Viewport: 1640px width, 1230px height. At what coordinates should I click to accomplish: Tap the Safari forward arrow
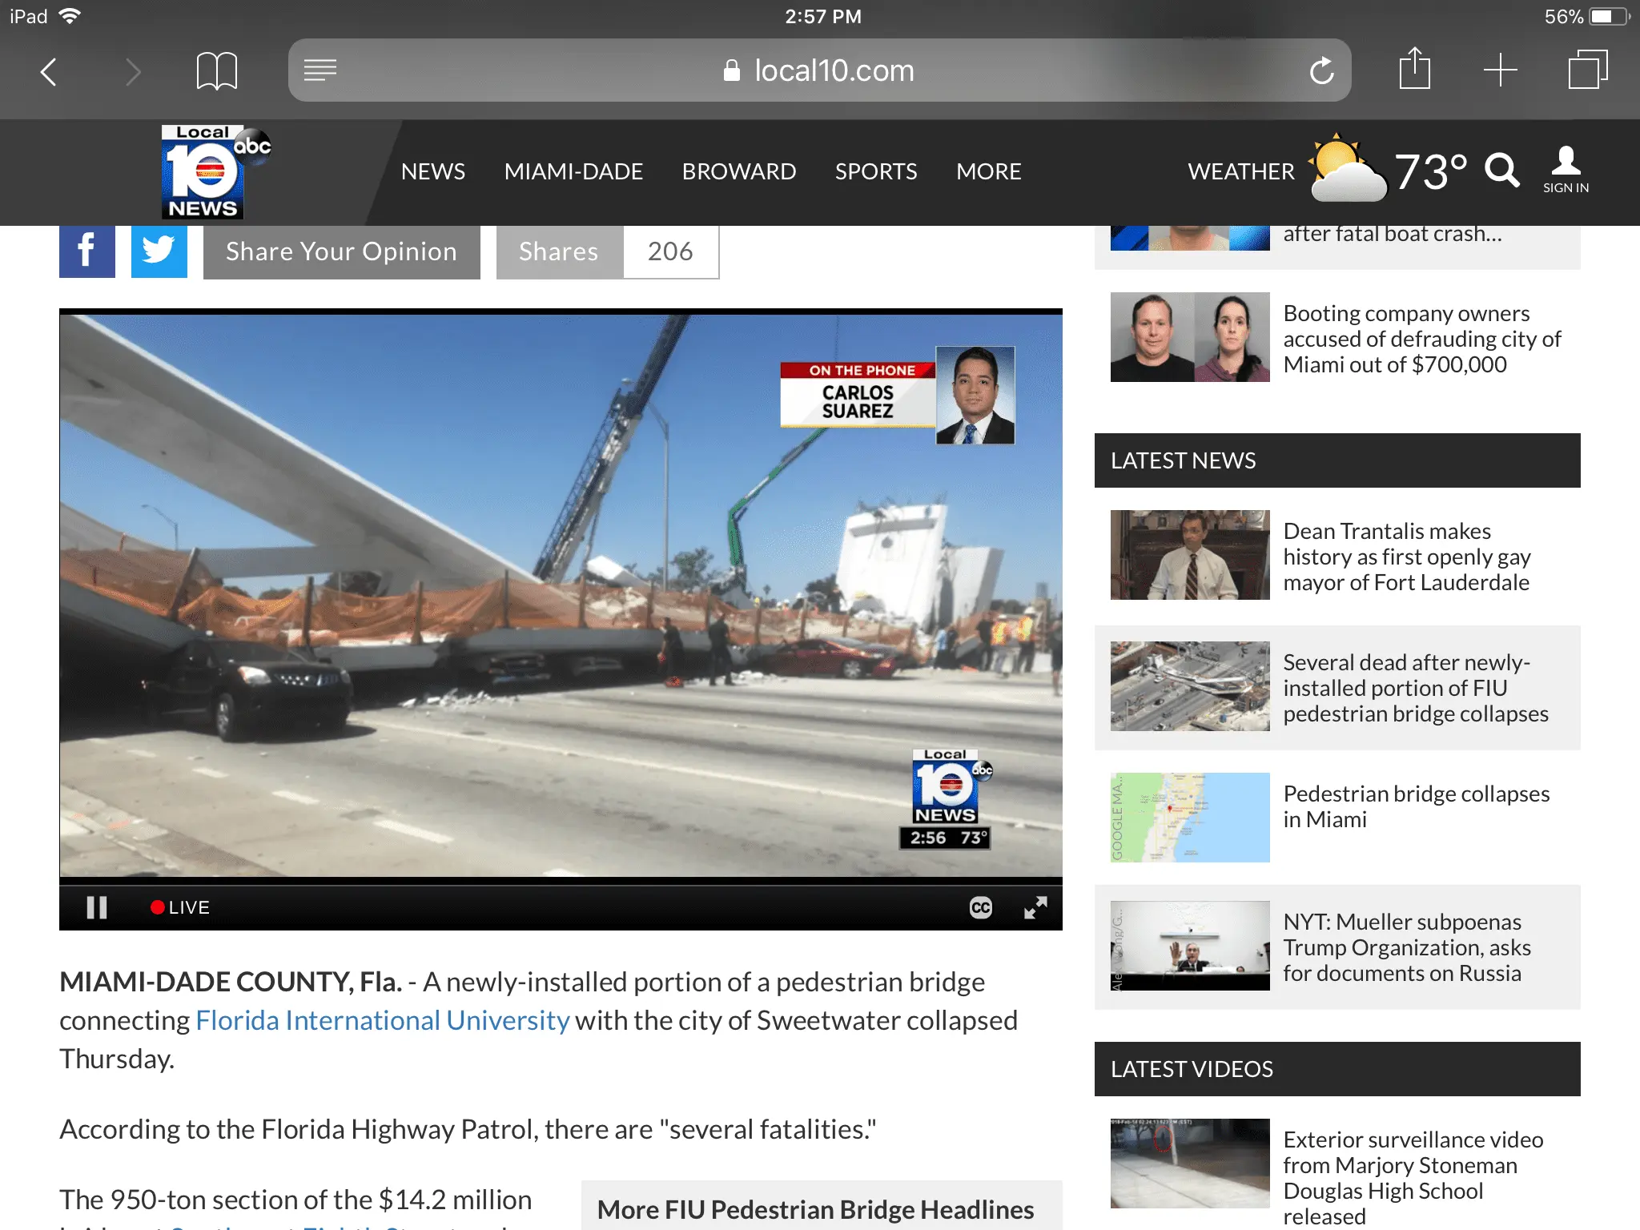pyautogui.click(x=134, y=71)
